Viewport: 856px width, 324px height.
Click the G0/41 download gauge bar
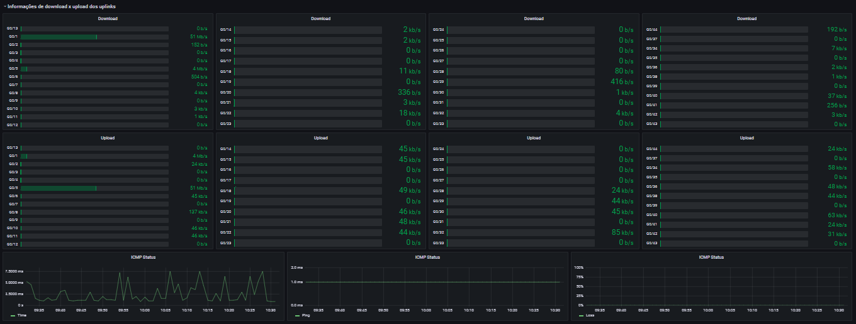[x=734, y=105]
